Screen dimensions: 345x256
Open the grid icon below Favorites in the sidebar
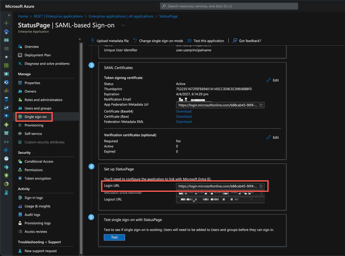(6, 65)
